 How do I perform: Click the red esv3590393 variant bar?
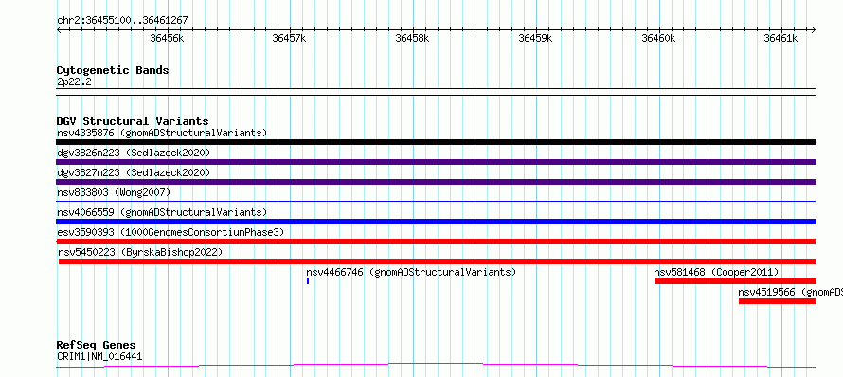point(436,242)
